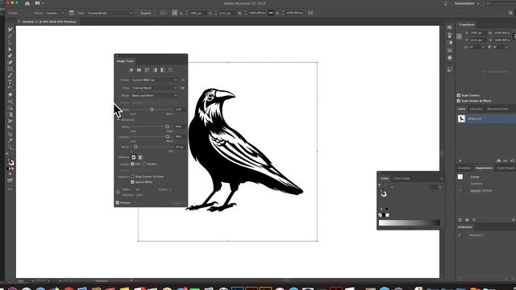Click the Transform panel reference point locator
The height and width of the screenshot is (290, 516).
coord(460,36)
